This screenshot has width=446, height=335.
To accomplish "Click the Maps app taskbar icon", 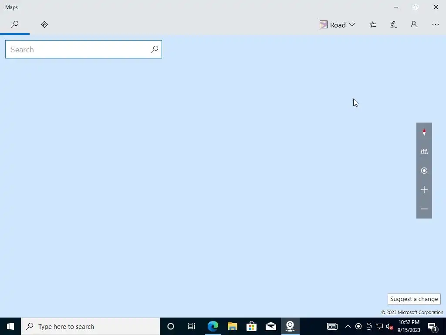I will coord(290,326).
